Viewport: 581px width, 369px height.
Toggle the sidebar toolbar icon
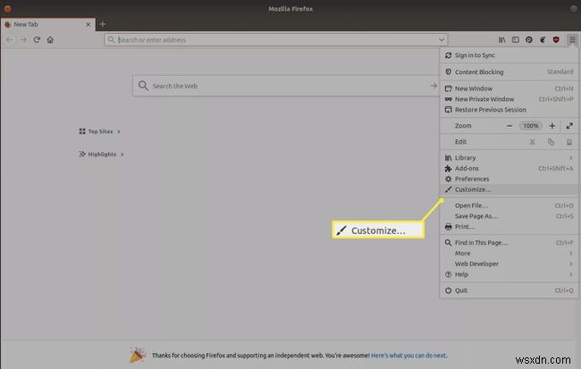click(x=516, y=39)
